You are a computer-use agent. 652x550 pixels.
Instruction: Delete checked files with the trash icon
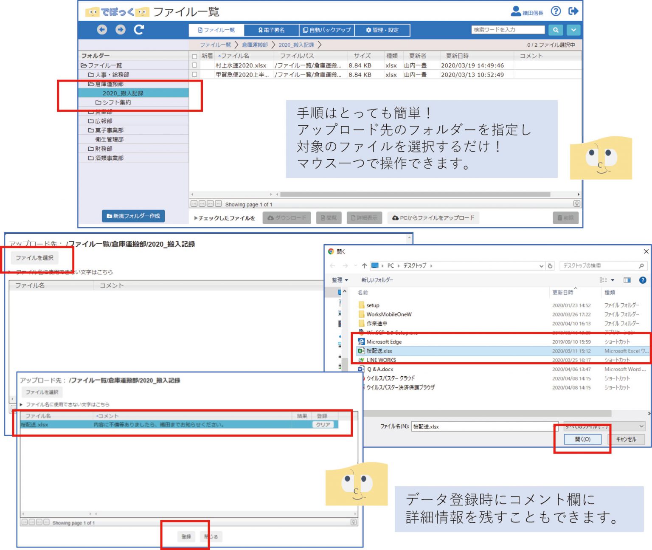pos(566,218)
